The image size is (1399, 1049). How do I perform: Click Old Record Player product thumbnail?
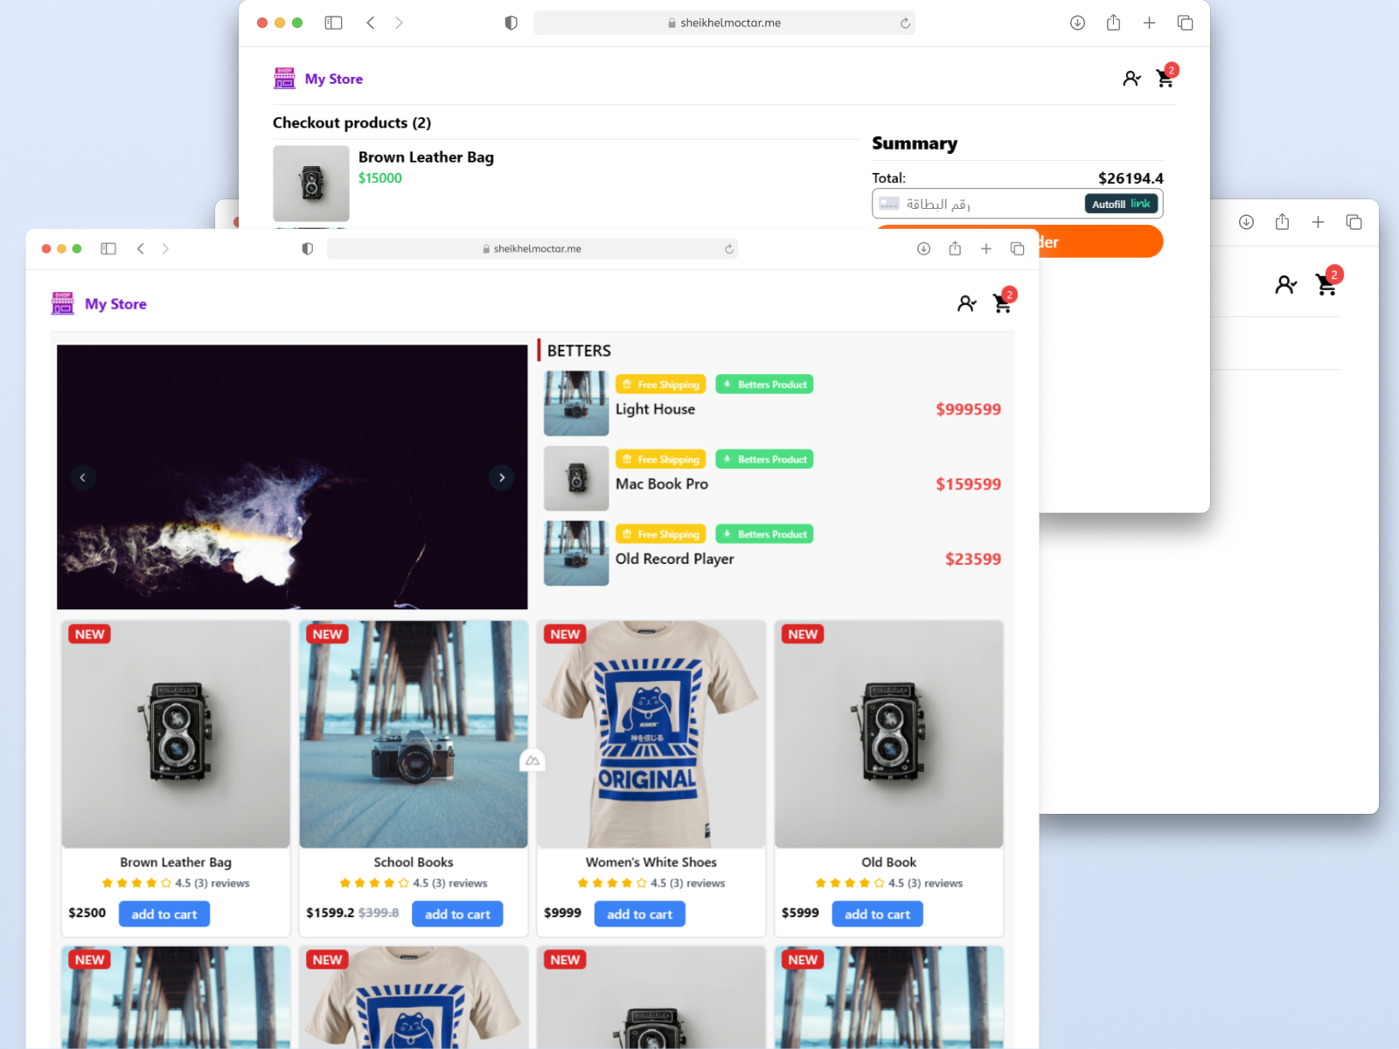pyautogui.click(x=576, y=553)
